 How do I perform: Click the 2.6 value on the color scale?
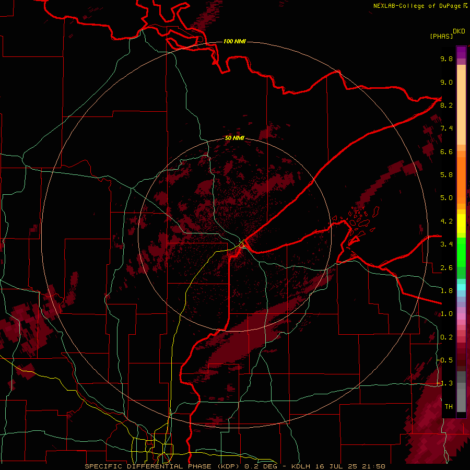(446, 268)
